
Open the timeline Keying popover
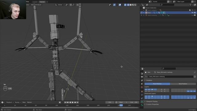click(18, 102)
